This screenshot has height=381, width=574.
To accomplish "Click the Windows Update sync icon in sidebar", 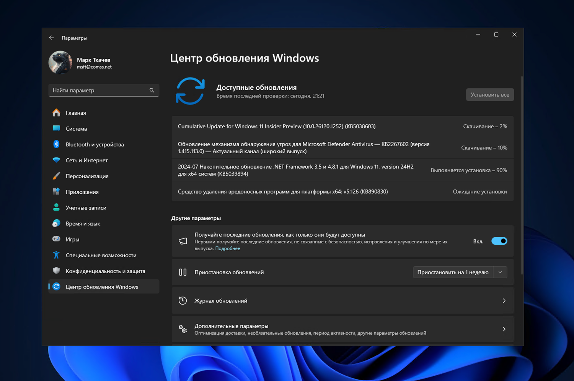I will [56, 287].
